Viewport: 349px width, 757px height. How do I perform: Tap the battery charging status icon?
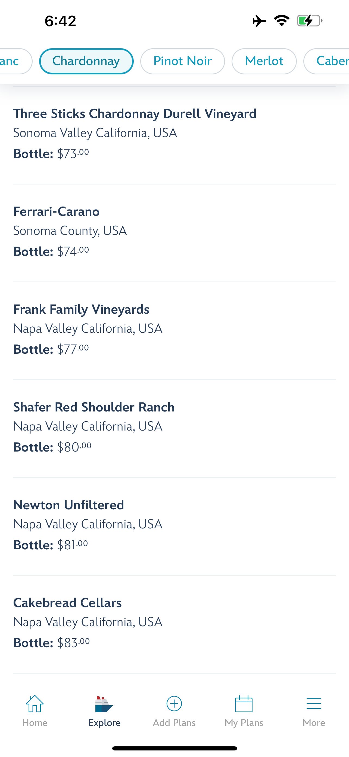pos(309,21)
